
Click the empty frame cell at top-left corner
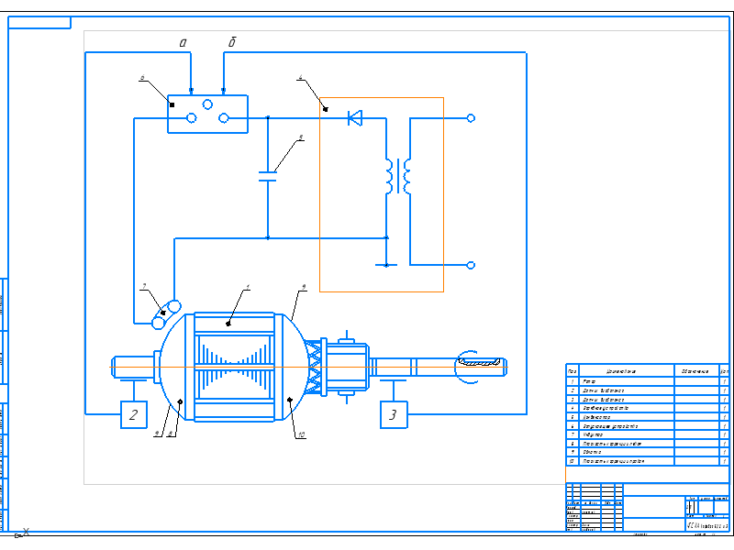pos(39,22)
